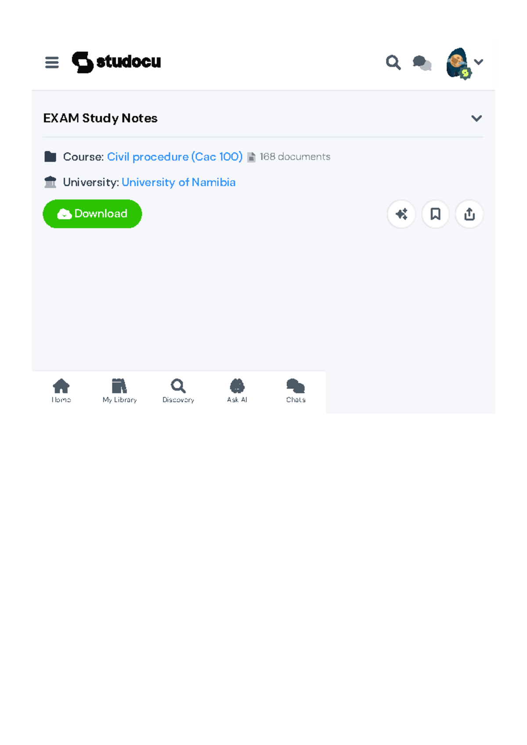Open search with the magnifier icon
The image size is (527, 745).
[393, 62]
